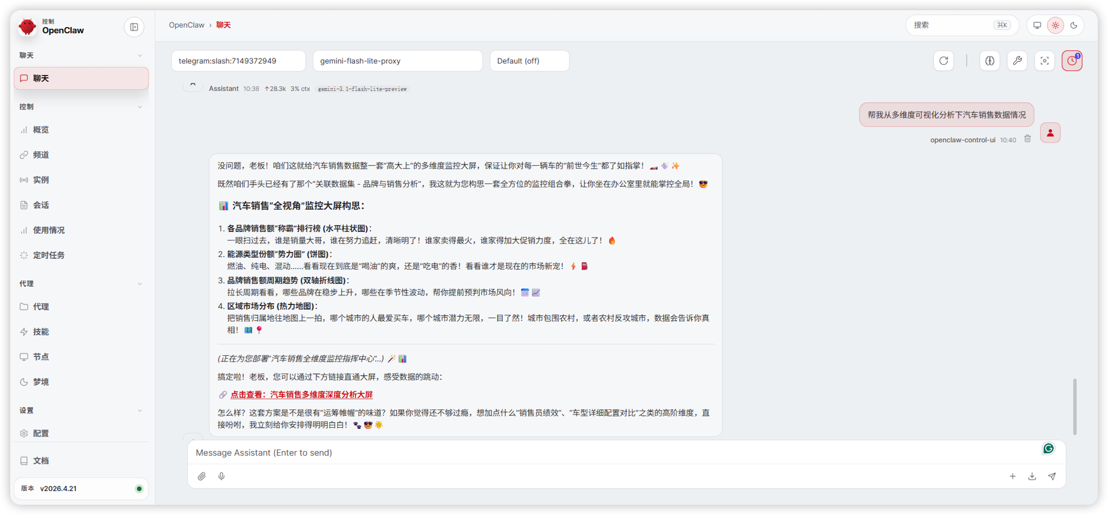Click the OpenClaw red logo
This screenshot has height=515, width=1108.
pos(28,27)
